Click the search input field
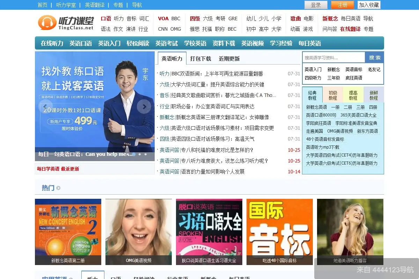The height and width of the screenshot is (279, 419). 332,57
